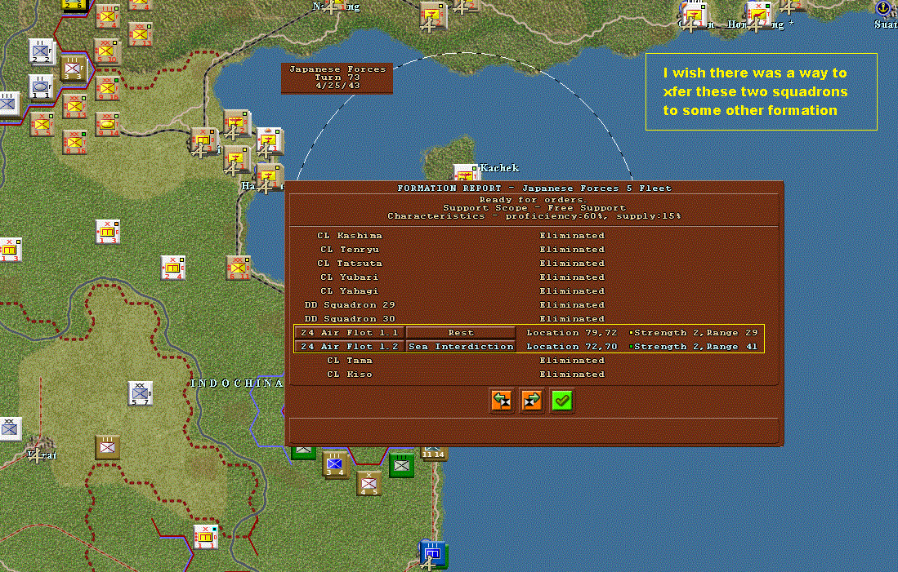The height and width of the screenshot is (572, 898).
Task: Select the infantry unit marked 7 13
Action: (140, 34)
